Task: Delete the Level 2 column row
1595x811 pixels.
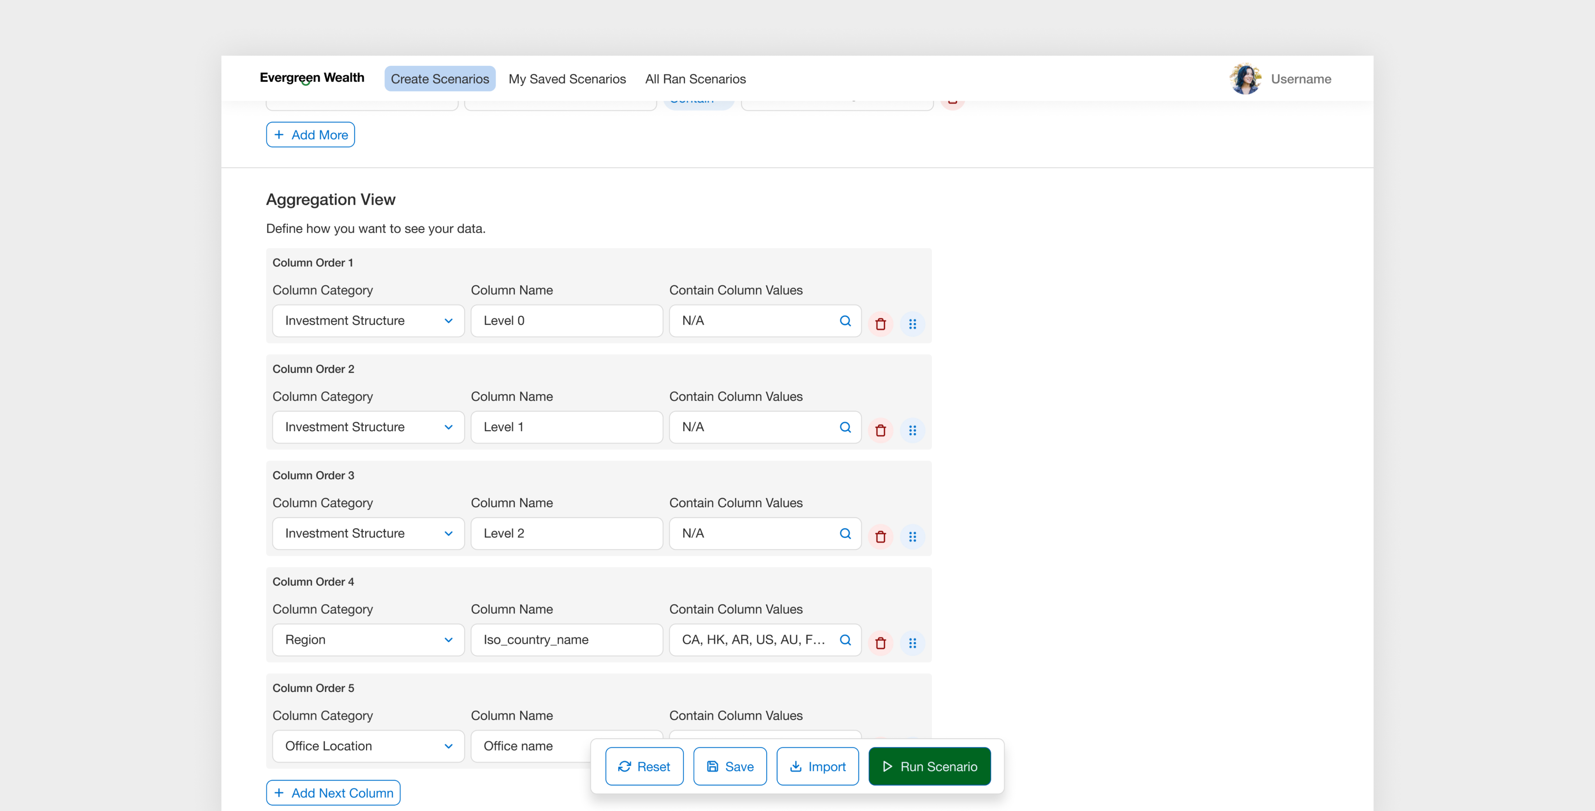Action: tap(880, 536)
